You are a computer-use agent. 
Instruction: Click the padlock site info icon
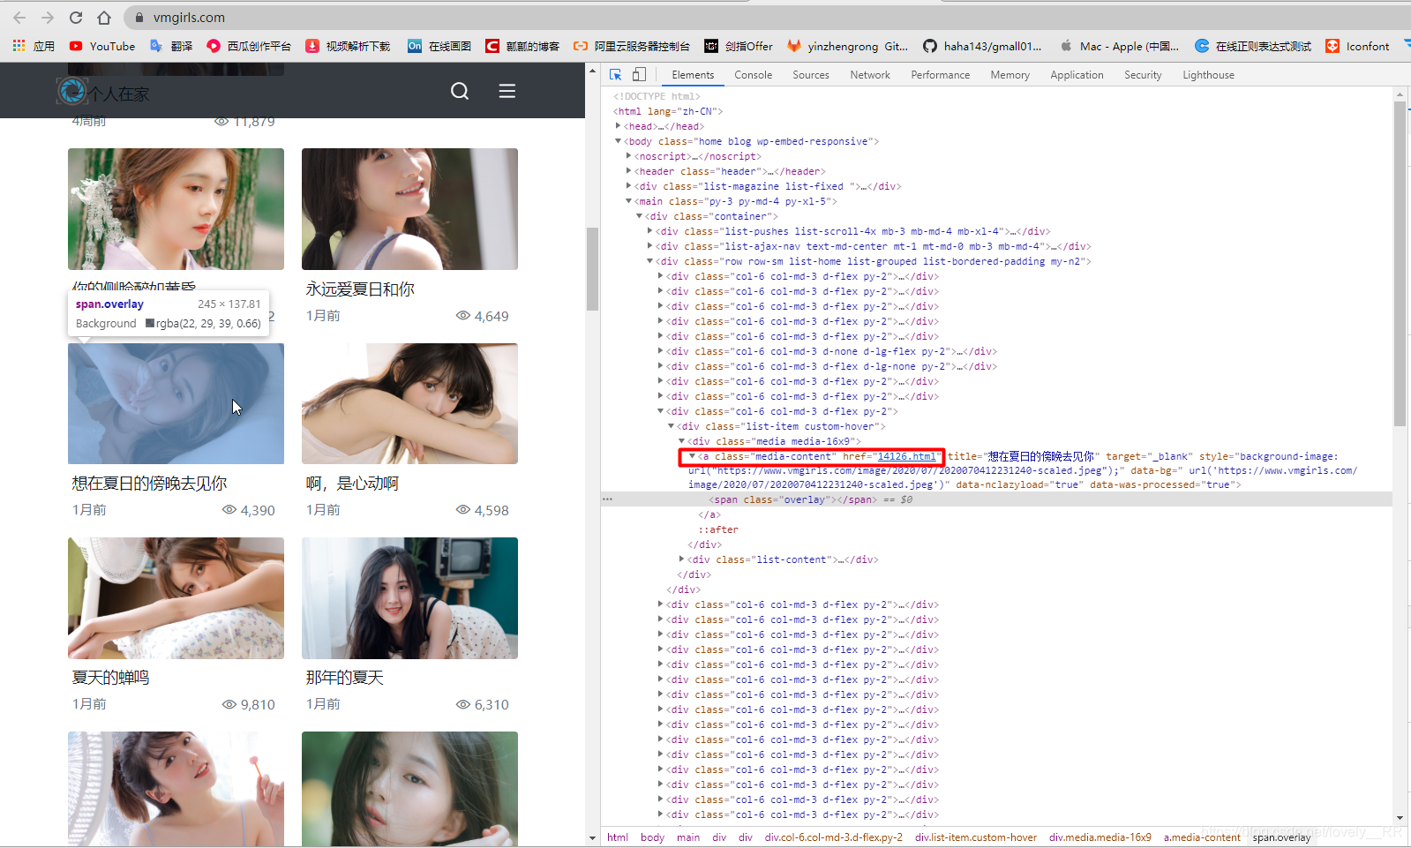[139, 18]
